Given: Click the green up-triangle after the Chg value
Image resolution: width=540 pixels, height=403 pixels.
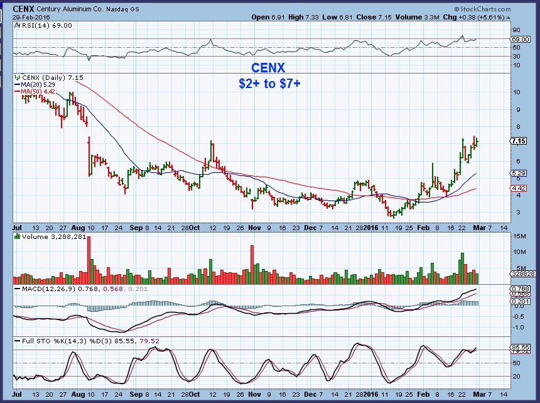Looking at the screenshot, I should 509,17.
